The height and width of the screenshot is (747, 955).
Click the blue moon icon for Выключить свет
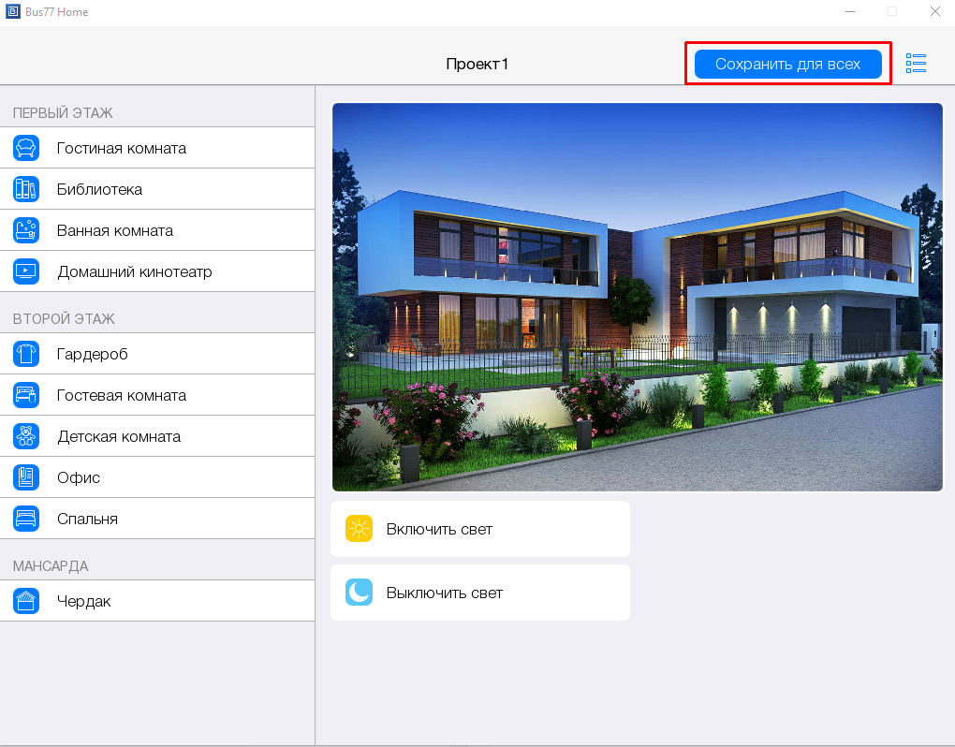[x=359, y=593]
